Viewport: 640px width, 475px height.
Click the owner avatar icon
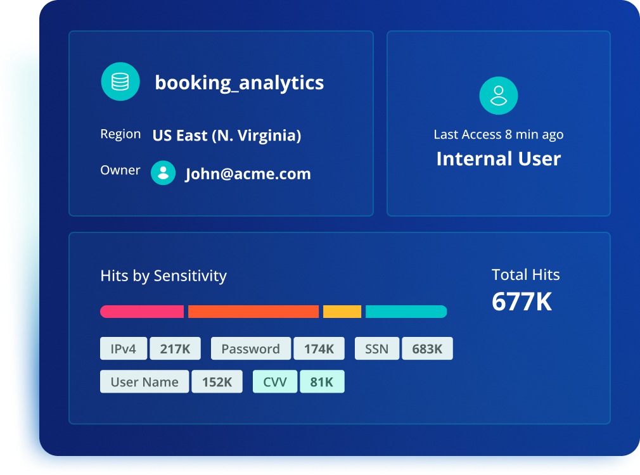pos(163,173)
